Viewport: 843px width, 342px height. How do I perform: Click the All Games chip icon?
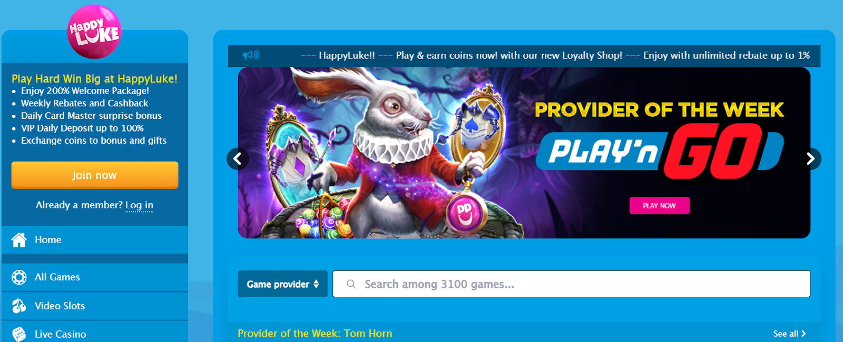pyautogui.click(x=19, y=277)
